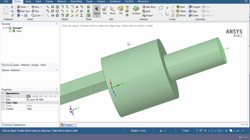Viewport: 250px width, 140px height.
Task: Click Plan View in Orient group
Action: pyautogui.click(x=23, y=11)
